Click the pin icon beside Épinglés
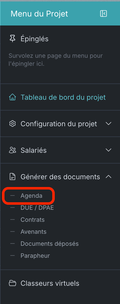 (x=12, y=39)
